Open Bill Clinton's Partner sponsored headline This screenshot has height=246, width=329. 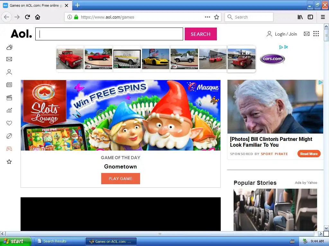click(271, 142)
